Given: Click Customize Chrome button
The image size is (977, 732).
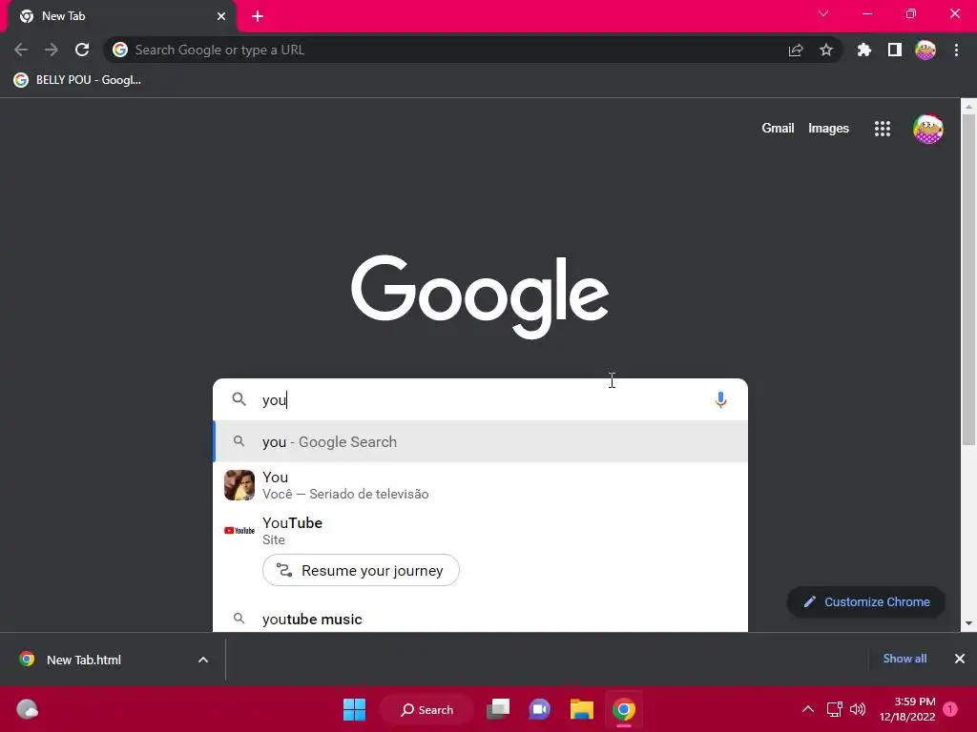Looking at the screenshot, I should pos(866,602).
